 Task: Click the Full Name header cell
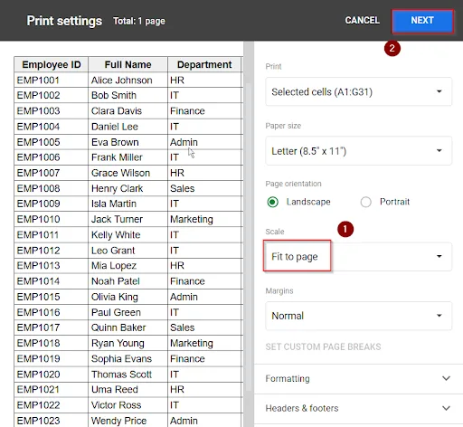pyautogui.click(x=128, y=64)
